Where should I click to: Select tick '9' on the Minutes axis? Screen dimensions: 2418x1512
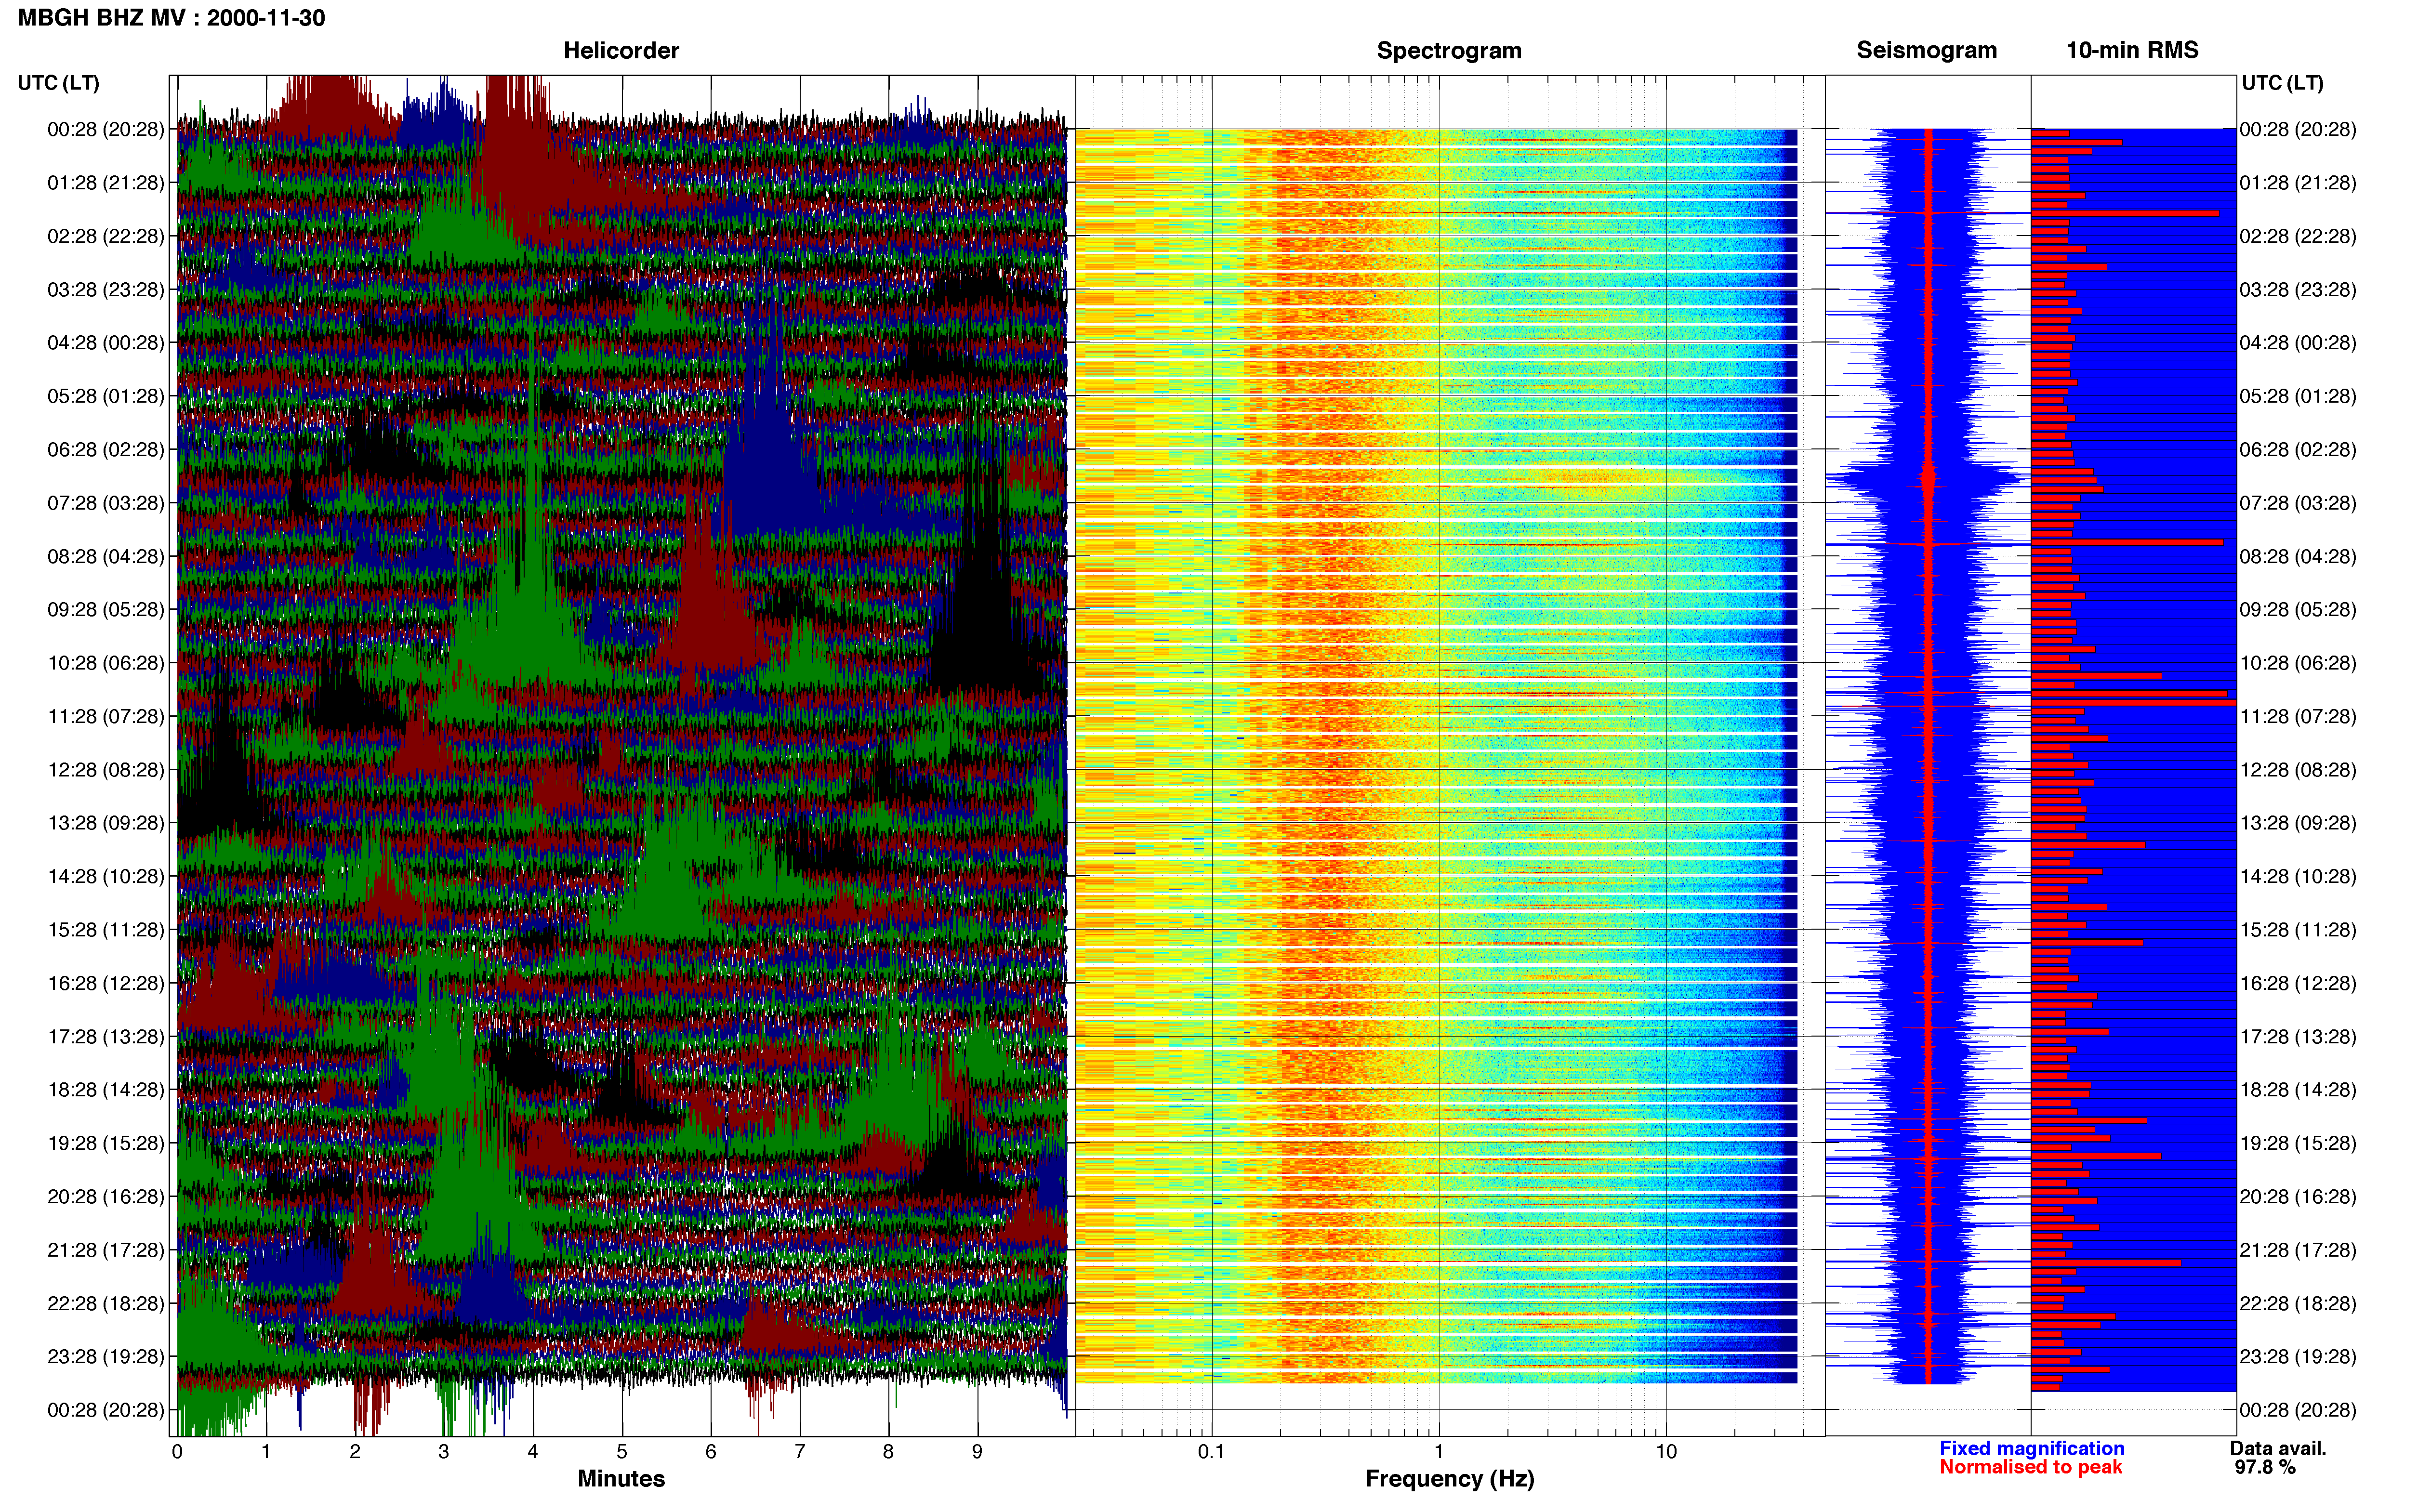click(x=977, y=1452)
